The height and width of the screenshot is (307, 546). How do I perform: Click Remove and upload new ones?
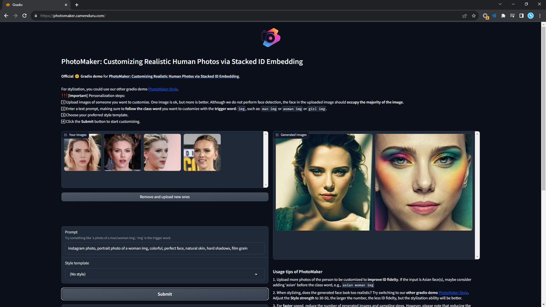(x=165, y=197)
